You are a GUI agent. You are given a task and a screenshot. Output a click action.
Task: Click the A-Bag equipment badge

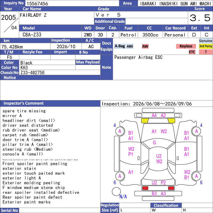[x=120, y=46]
